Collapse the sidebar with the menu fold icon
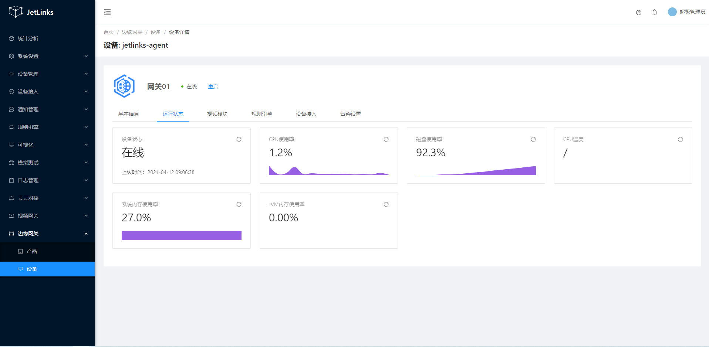The width and height of the screenshot is (709, 347). tap(107, 12)
